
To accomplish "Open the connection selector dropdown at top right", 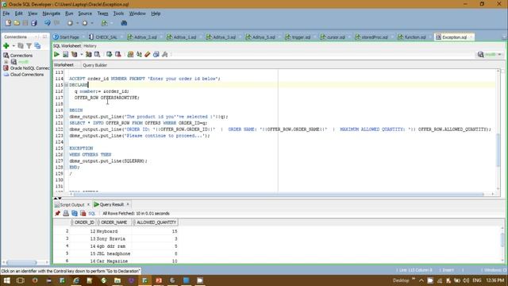I will pyautogui.click(x=499, y=55).
